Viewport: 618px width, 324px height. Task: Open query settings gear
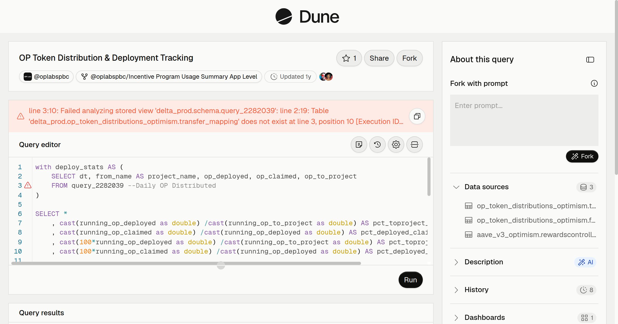click(x=396, y=145)
